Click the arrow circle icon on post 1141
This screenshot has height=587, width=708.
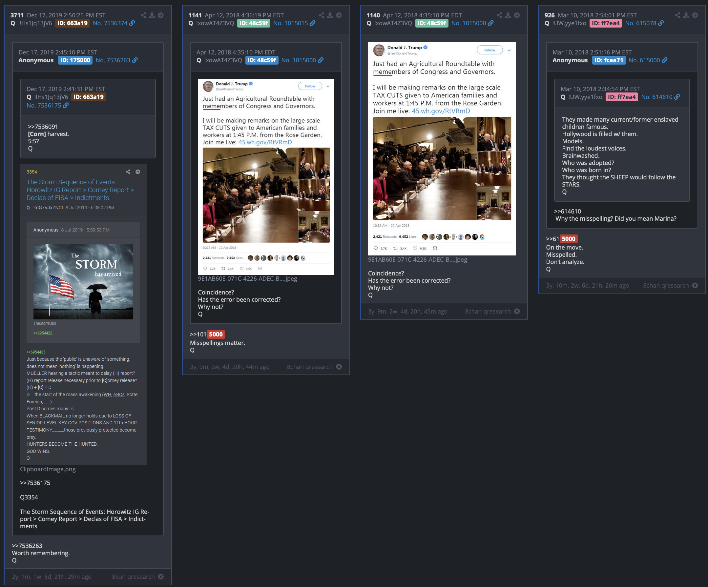(x=339, y=15)
